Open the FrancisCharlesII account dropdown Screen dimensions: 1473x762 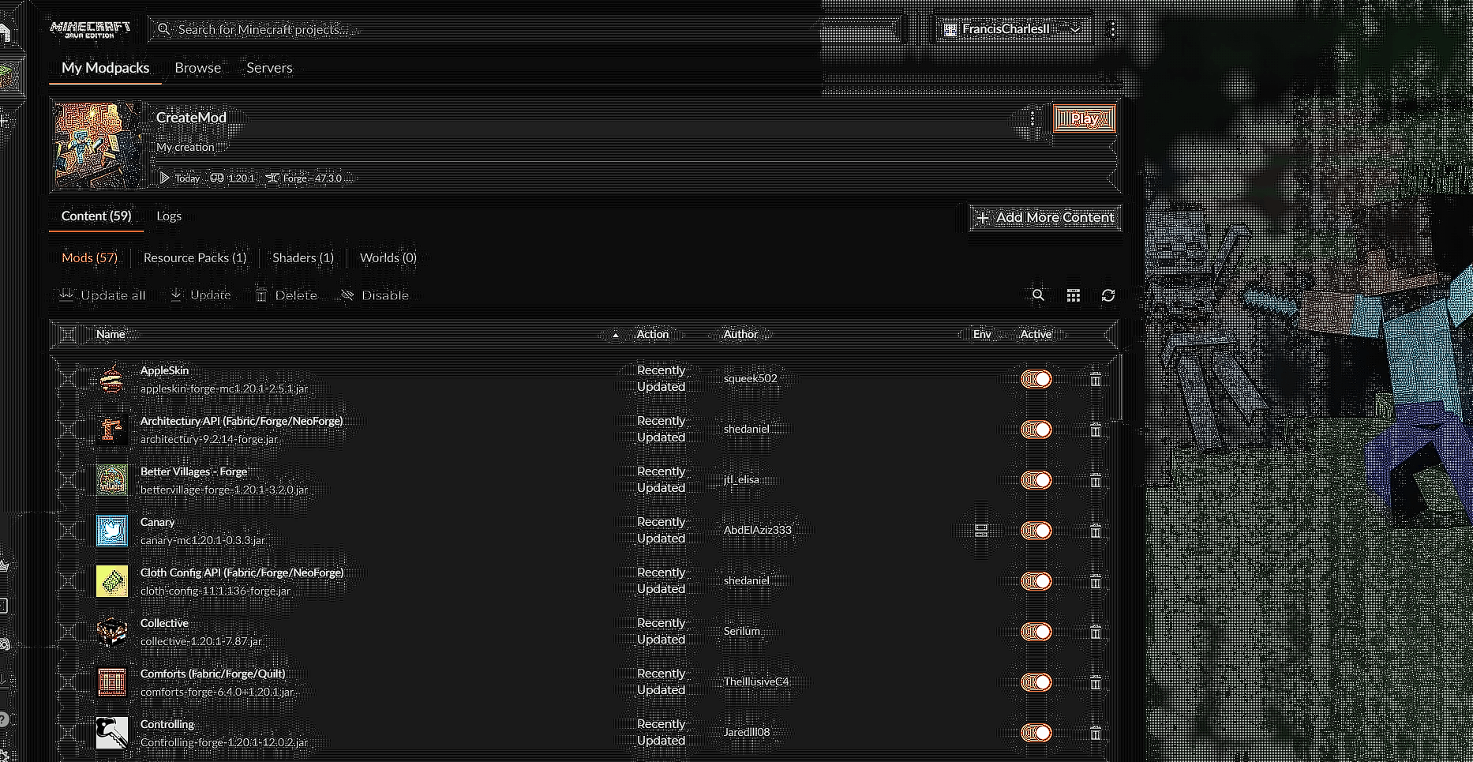pyautogui.click(x=1012, y=29)
